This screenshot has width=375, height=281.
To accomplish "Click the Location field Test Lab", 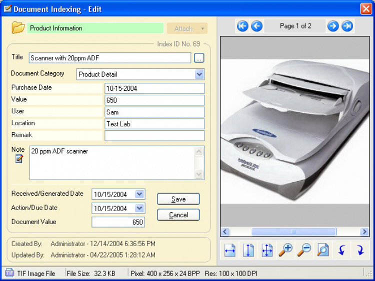I will pos(154,124).
